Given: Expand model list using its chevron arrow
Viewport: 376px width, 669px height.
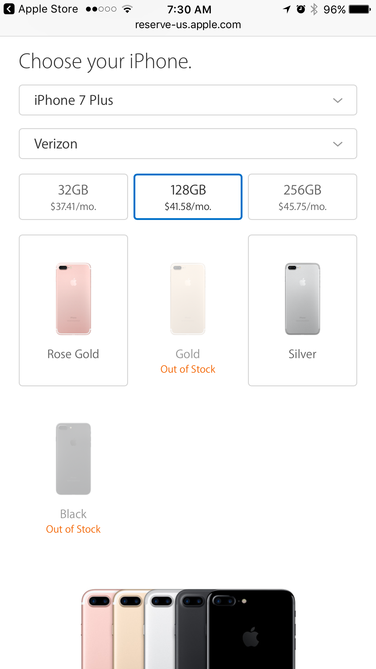Looking at the screenshot, I should [338, 100].
